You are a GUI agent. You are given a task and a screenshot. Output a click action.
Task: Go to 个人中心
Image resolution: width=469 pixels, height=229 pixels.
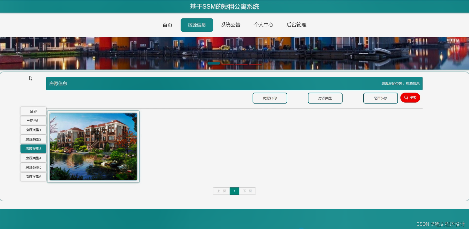tap(264, 25)
